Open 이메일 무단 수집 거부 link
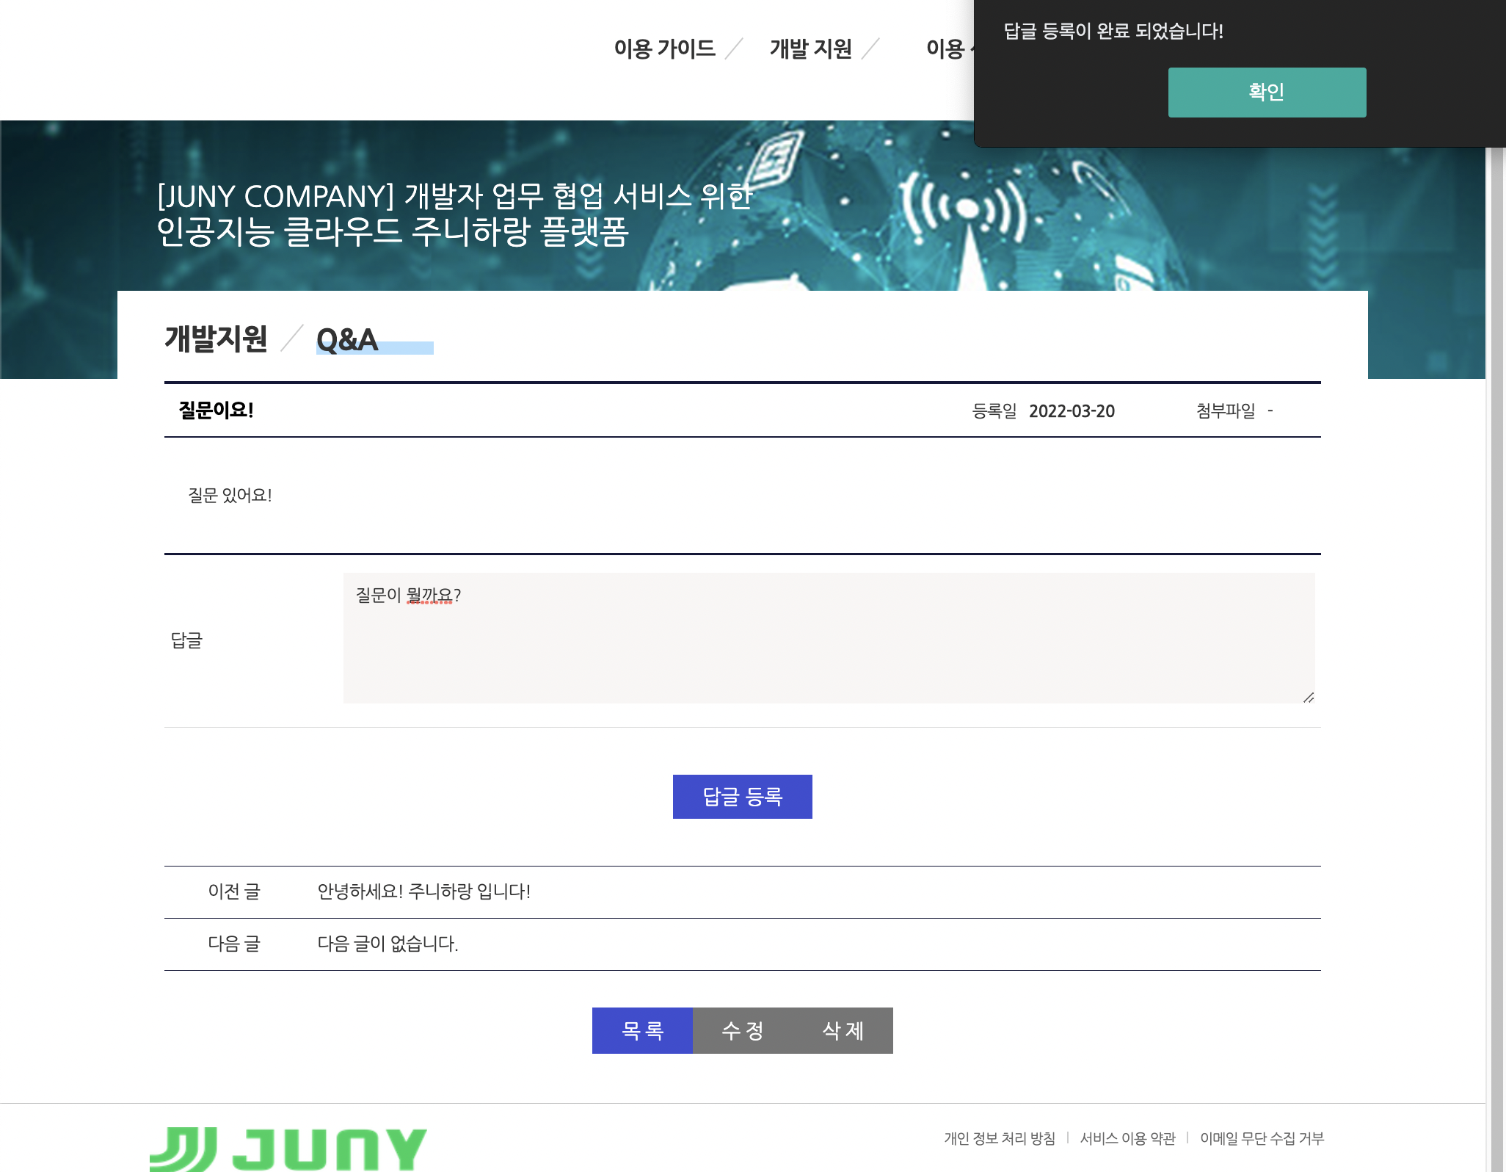The height and width of the screenshot is (1172, 1506). (x=1262, y=1138)
